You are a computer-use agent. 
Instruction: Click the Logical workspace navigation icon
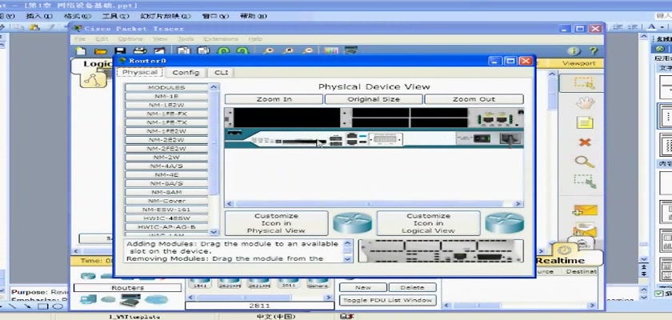[93, 80]
